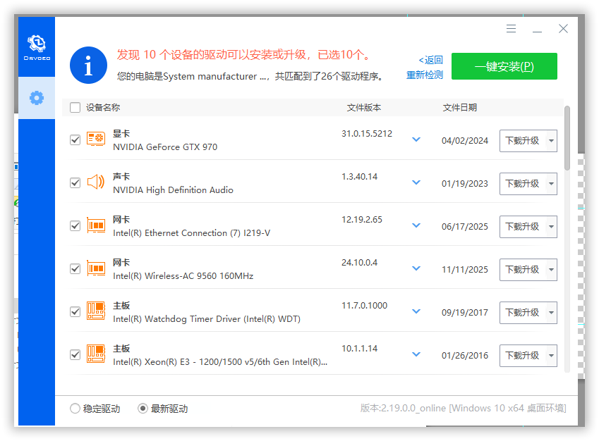This screenshot has width=599, height=441.
Task: Click the 重新检测 link
Action: [425, 75]
